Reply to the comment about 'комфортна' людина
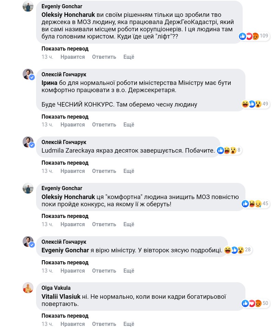Image resolution: width=275 pixels, height=329 pixels. [104, 224]
